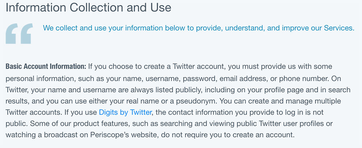
Task: Click the blue sentence starting "We collect and use"
Action: tap(198, 28)
